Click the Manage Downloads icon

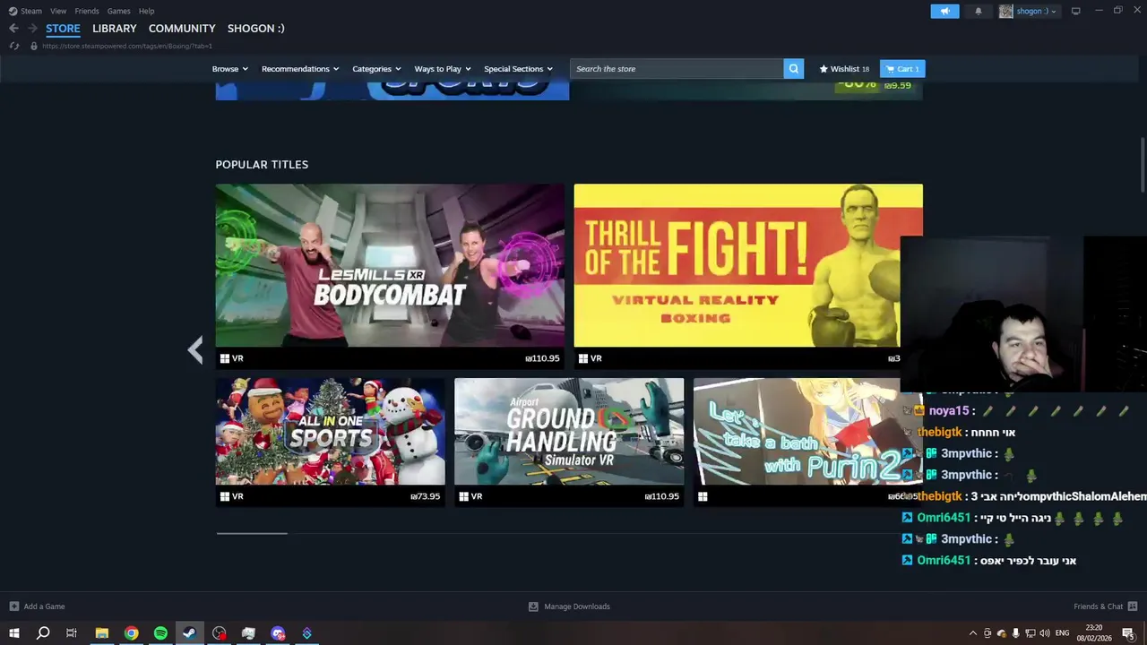pyautogui.click(x=533, y=606)
